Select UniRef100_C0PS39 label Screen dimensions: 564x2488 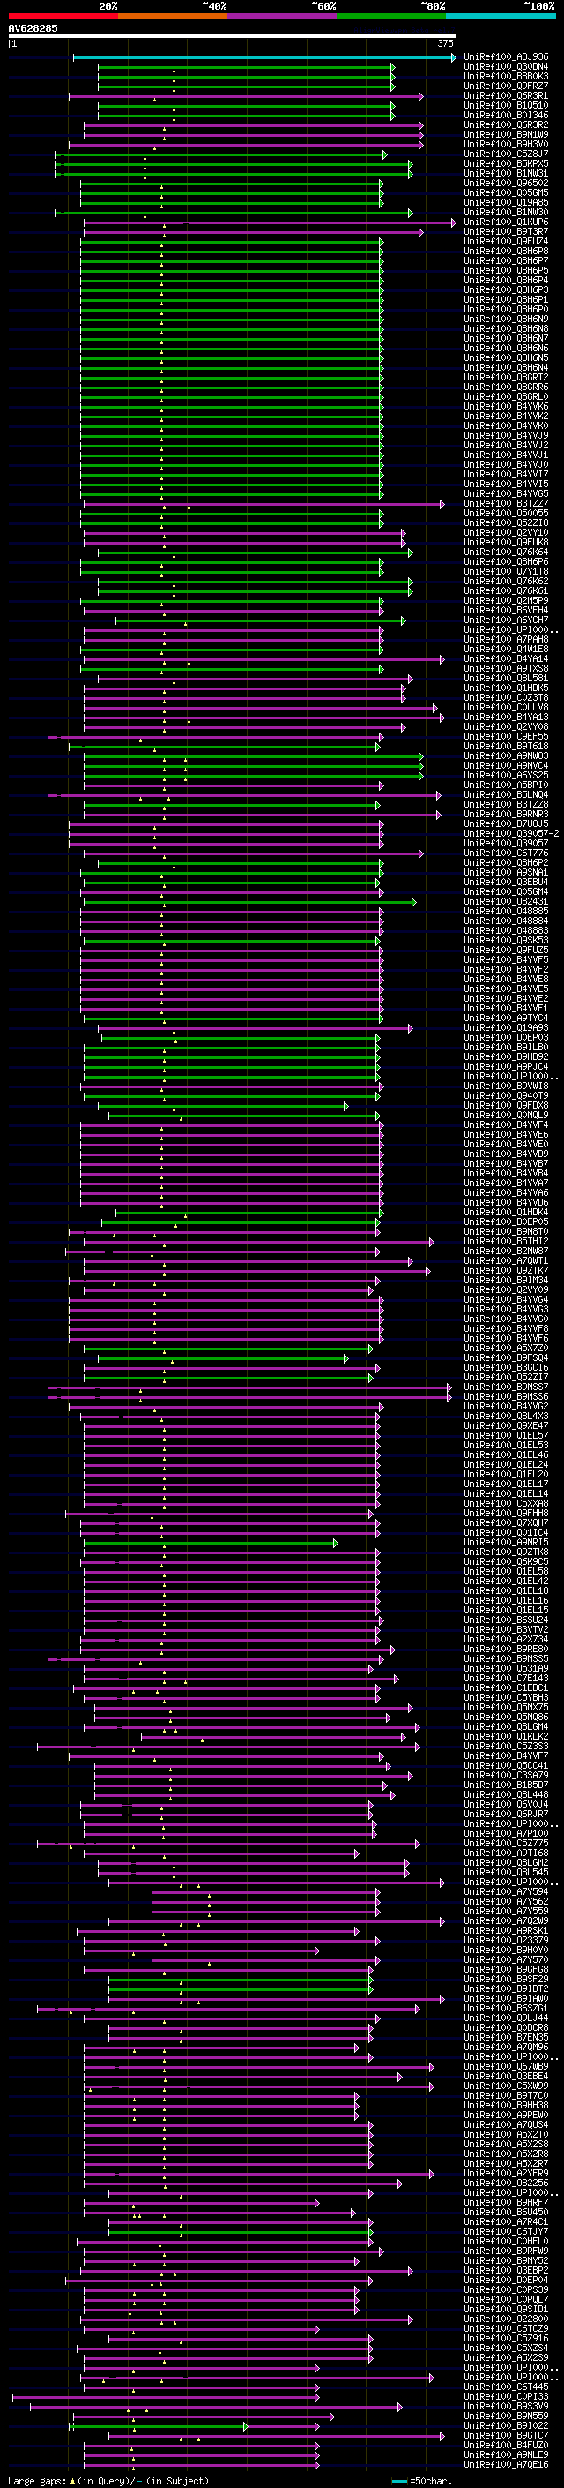pos(506,2290)
